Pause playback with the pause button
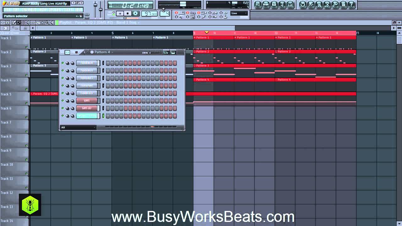This screenshot has height=226, width=402. pyautogui.click(x=120, y=13)
